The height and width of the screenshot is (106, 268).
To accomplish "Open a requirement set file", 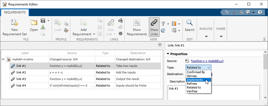I will click(x=34, y=25).
